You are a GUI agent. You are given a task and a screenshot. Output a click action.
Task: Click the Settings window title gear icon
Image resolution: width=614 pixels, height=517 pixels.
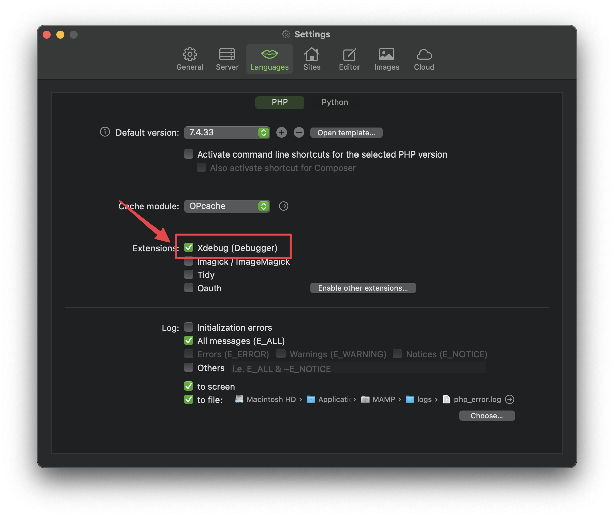(x=286, y=34)
